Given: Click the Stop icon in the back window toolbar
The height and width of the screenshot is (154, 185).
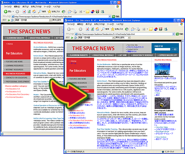Looking at the screenshot, I should click(24, 11).
